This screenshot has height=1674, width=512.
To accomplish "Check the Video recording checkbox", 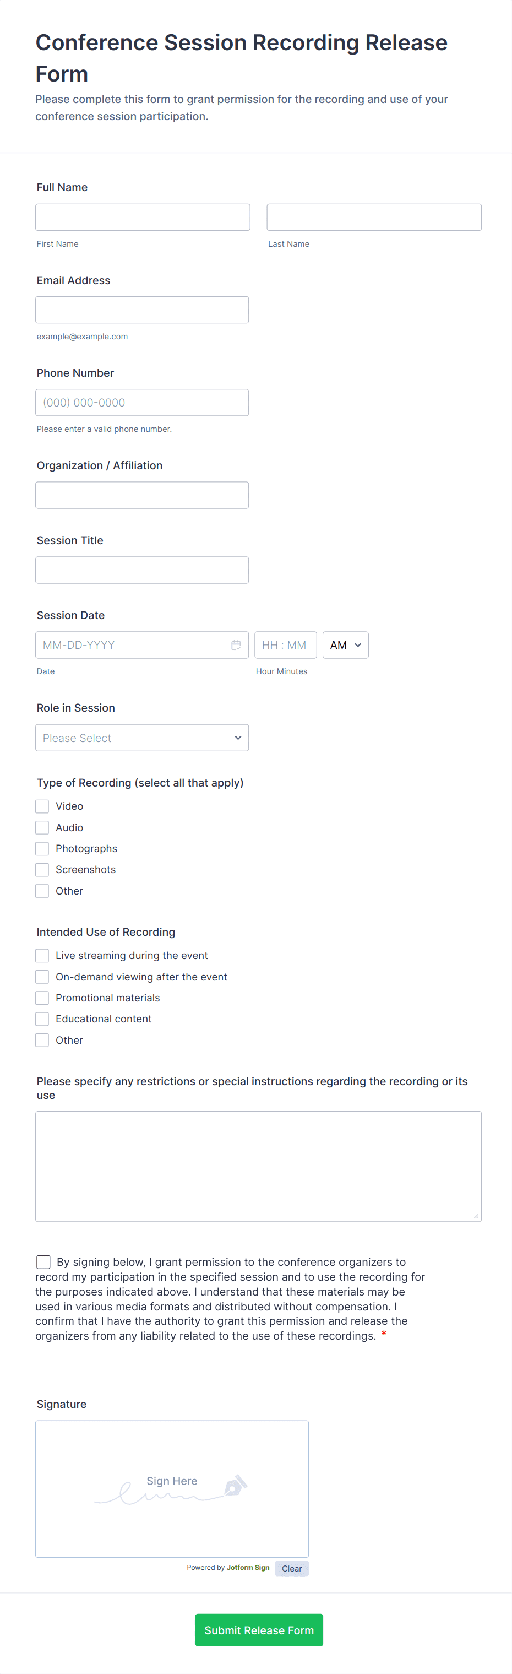I will click(42, 806).
